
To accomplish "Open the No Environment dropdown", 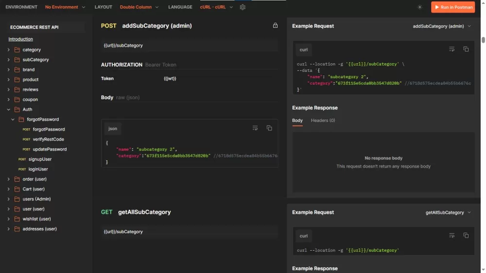I will click(65, 7).
